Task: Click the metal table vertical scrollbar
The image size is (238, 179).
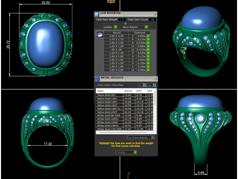Action: [x=155, y=99]
